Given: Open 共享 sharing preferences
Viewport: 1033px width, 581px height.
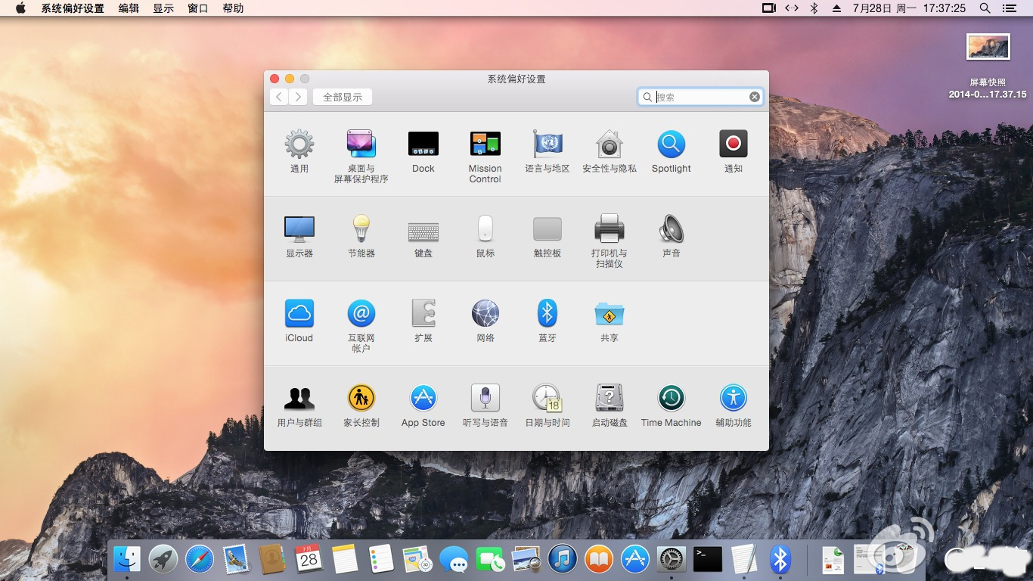Looking at the screenshot, I should (610, 313).
